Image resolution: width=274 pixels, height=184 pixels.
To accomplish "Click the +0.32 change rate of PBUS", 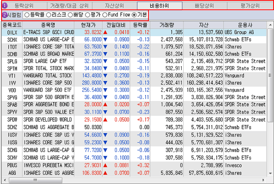I will point(143,165).
